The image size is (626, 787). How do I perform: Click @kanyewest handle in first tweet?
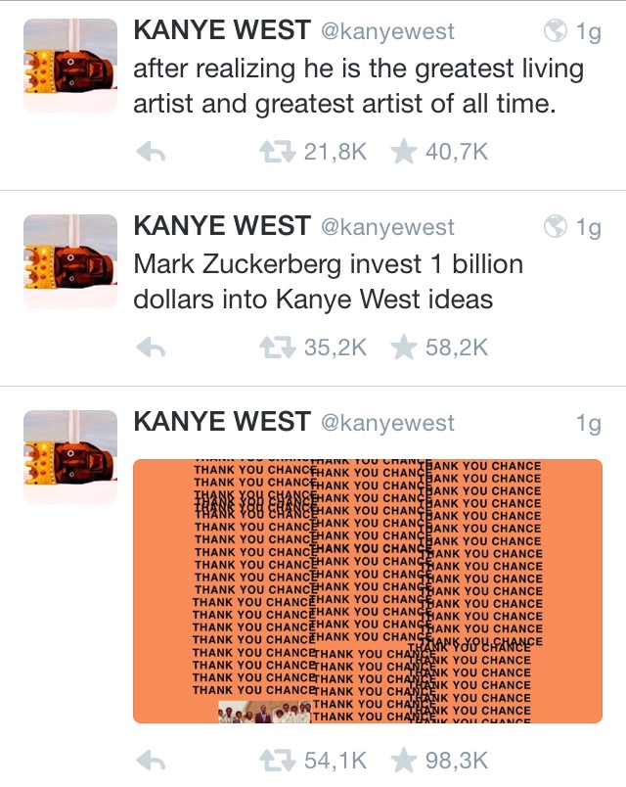coord(387,31)
